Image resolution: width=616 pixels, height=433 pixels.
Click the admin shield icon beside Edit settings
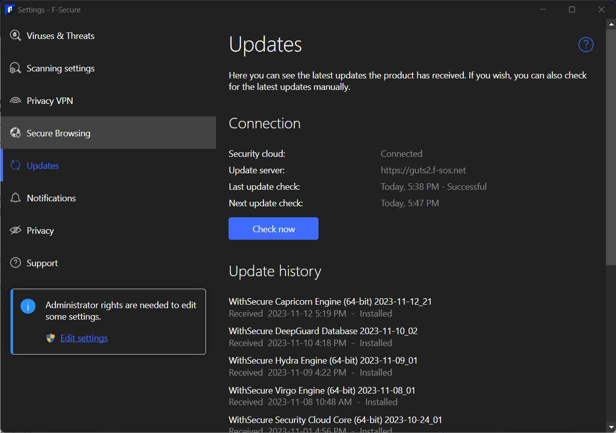pos(50,338)
